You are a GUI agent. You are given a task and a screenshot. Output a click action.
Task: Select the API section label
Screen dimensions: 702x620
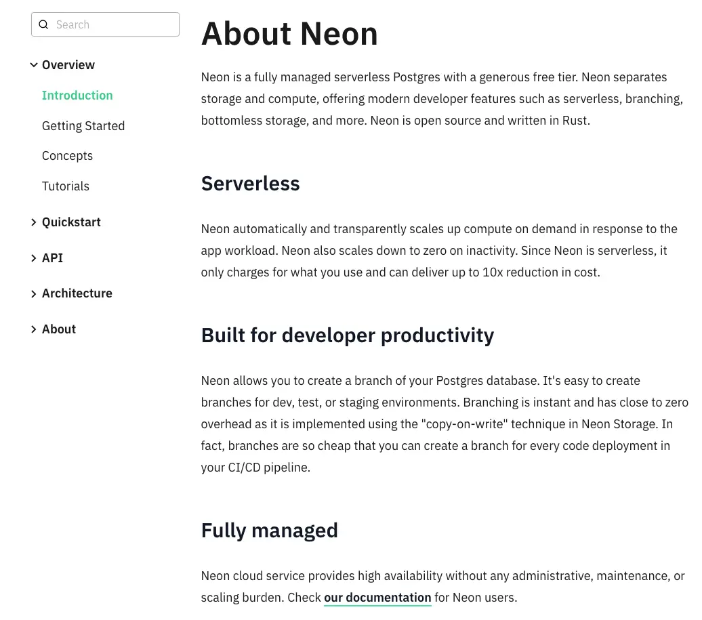coord(52,258)
